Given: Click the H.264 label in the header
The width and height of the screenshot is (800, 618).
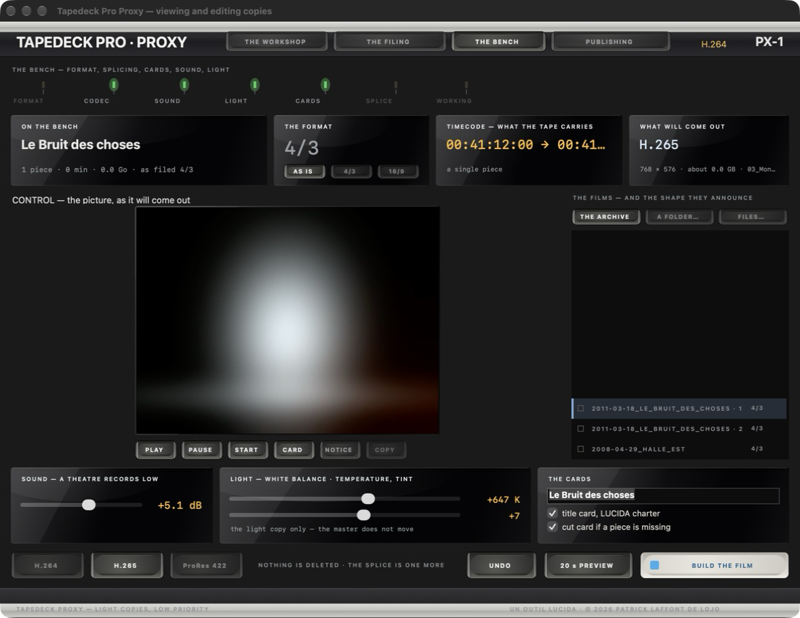Looking at the screenshot, I should pyautogui.click(x=714, y=44).
